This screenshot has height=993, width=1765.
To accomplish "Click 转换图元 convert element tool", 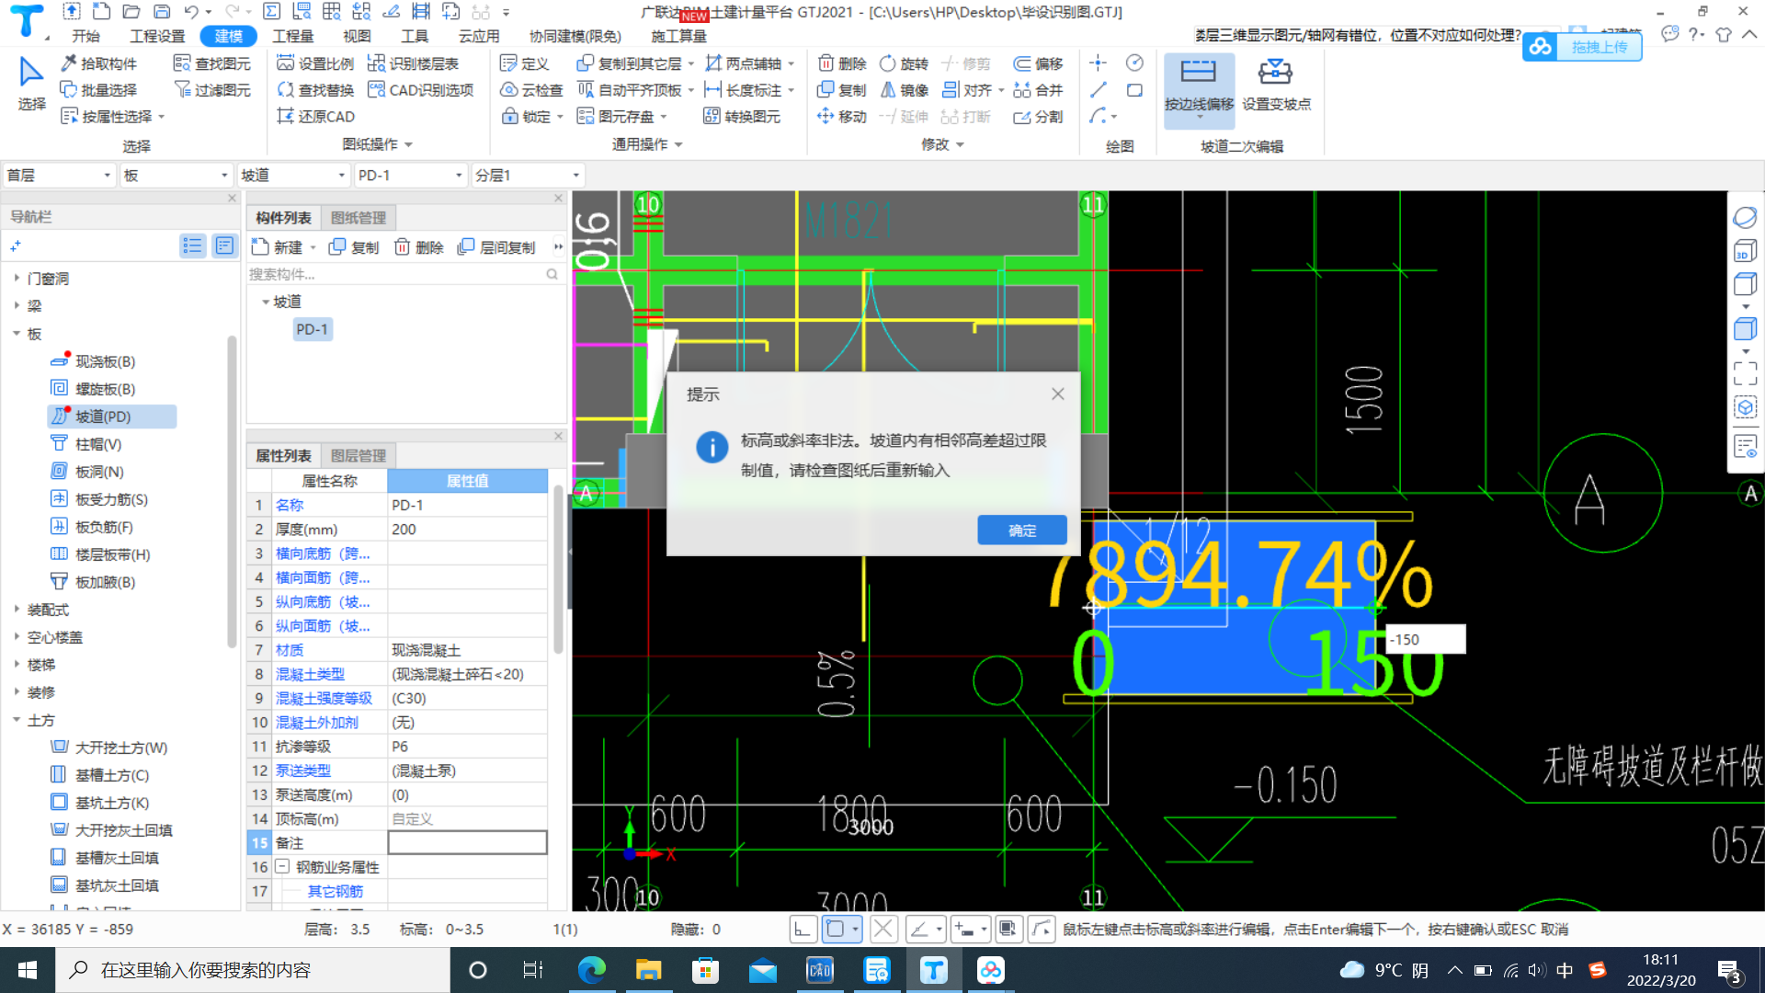I will (x=742, y=117).
